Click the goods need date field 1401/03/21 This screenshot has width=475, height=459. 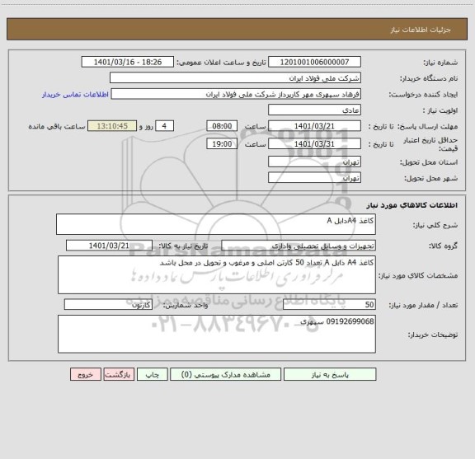109,246
